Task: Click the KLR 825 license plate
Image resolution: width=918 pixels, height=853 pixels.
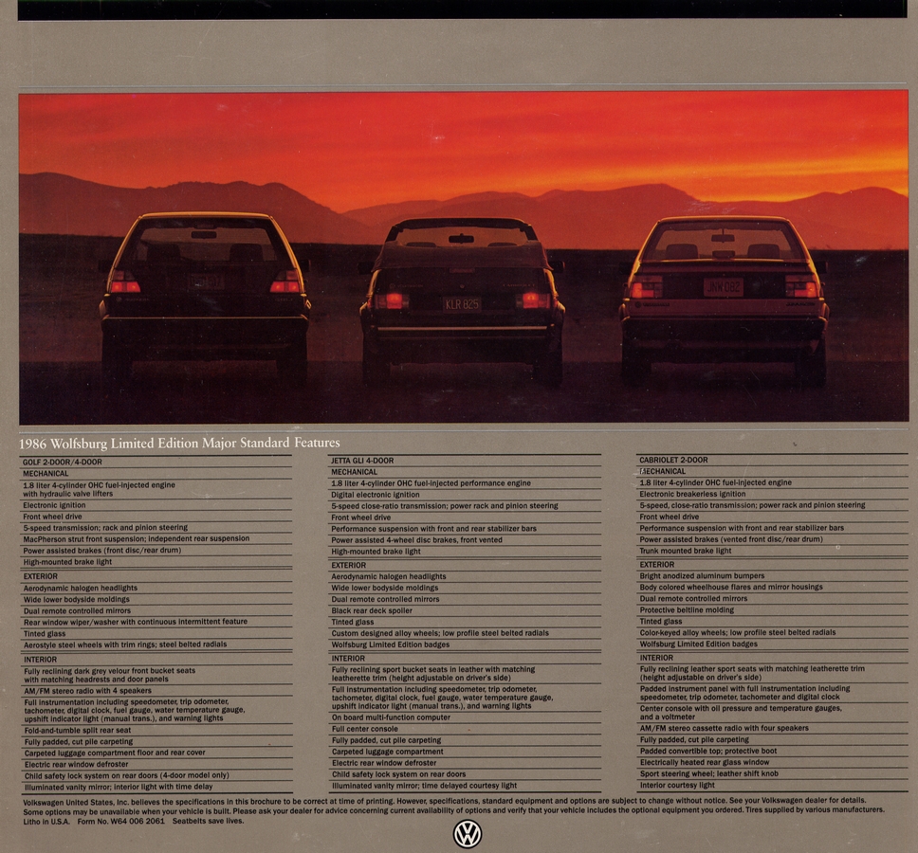Action: pos(462,304)
